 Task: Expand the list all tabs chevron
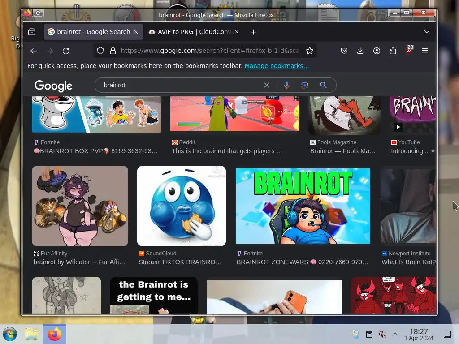point(427,32)
